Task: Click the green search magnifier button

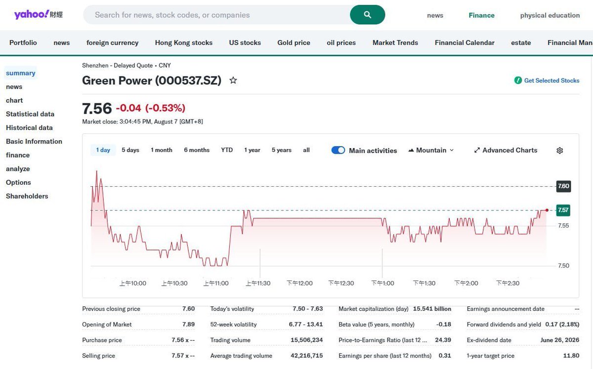Action: pyautogui.click(x=367, y=15)
